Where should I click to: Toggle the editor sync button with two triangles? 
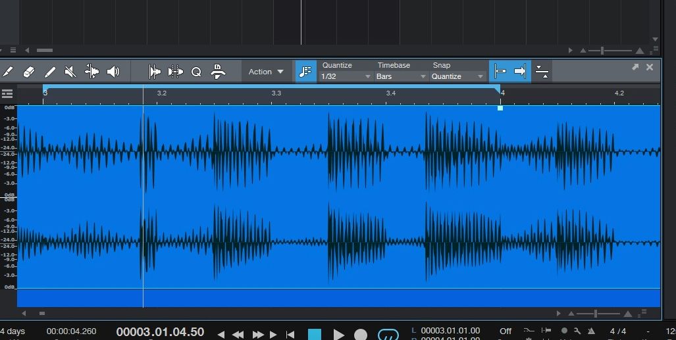point(542,72)
